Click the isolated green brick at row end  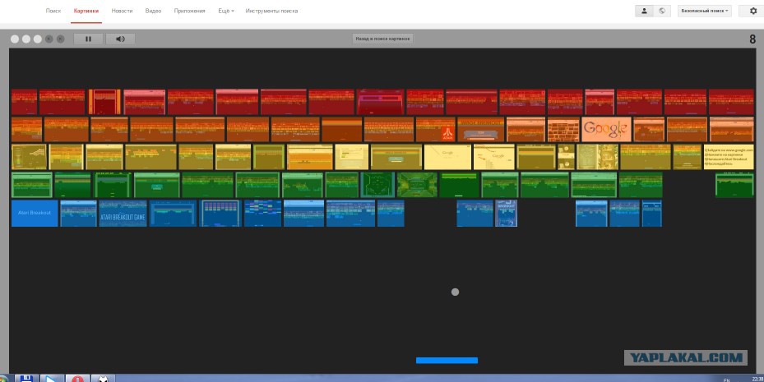coord(734,185)
